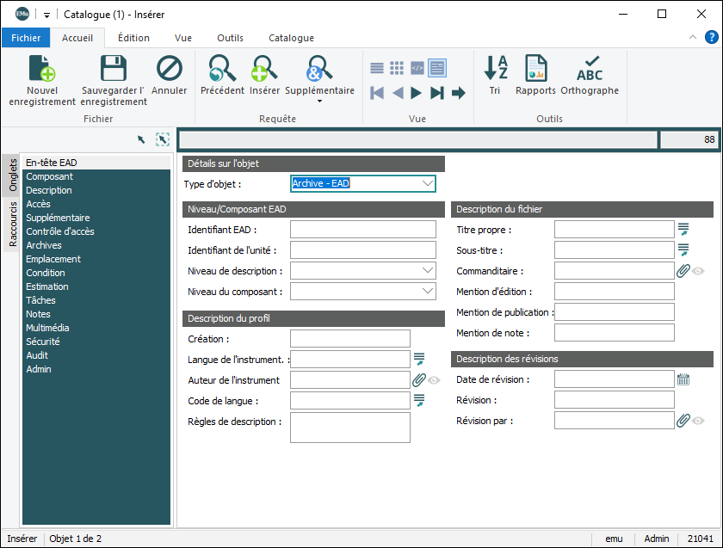723x548 pixels.
Task: Toggle eye icon next to Auteur de l'instrument
Action: click(x=435, y=380)
